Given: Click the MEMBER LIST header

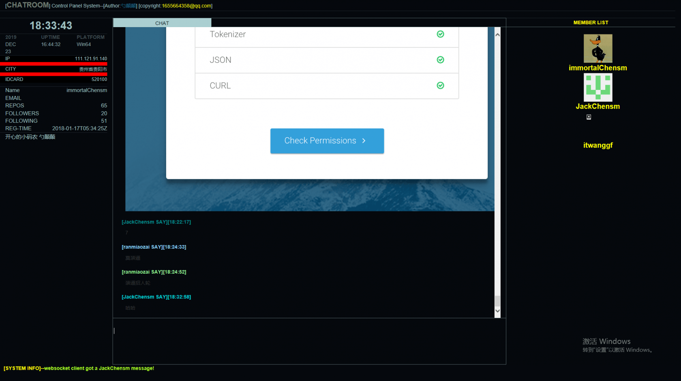Looking at the screenshot, I should [591, 22].
